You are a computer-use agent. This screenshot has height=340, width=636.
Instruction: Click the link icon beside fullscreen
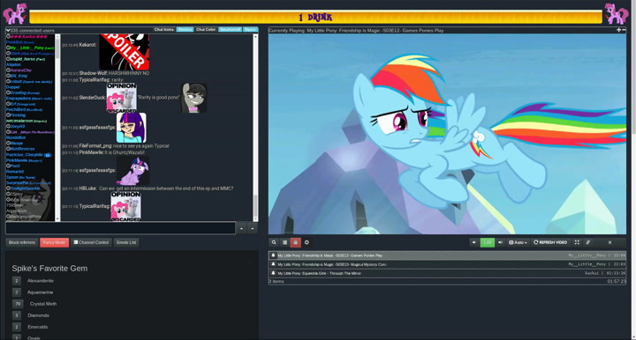point(587,242)
